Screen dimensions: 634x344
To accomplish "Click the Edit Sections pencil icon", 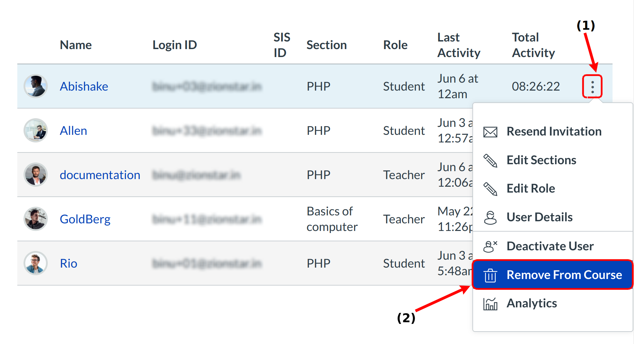I will 490,160.
